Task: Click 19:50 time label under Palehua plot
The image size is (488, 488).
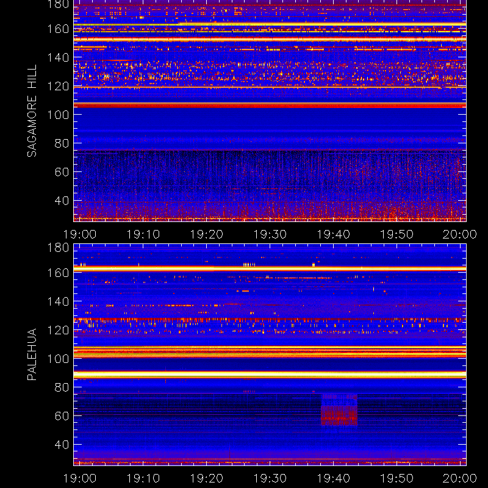Action: 397,478
